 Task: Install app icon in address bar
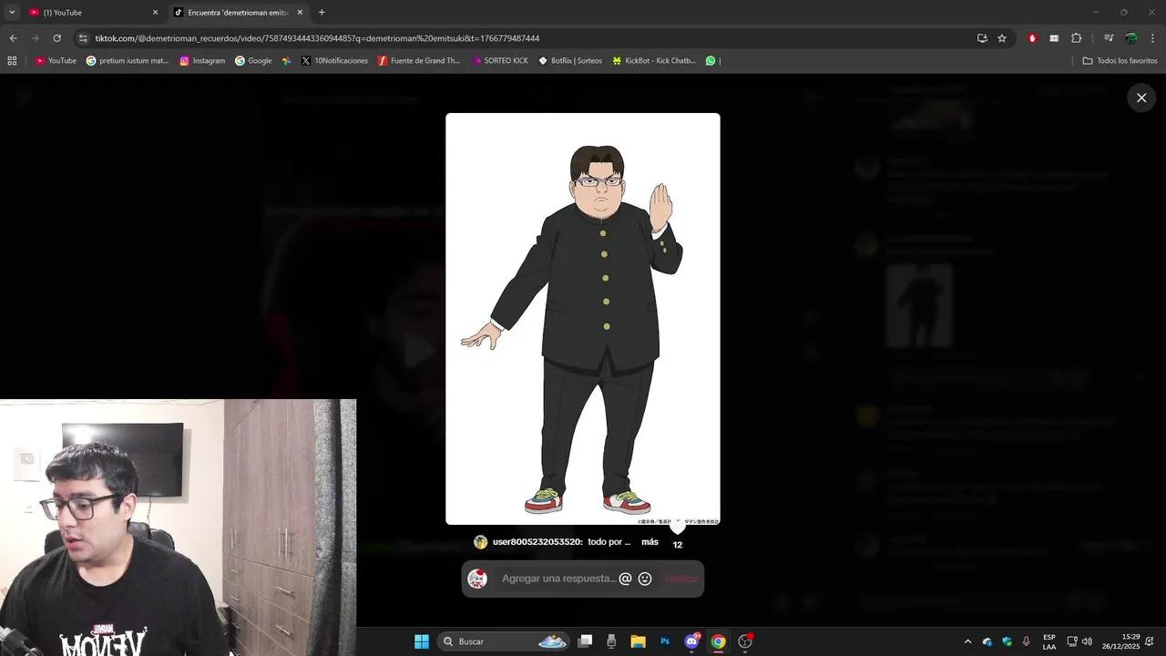click(982, 38)
